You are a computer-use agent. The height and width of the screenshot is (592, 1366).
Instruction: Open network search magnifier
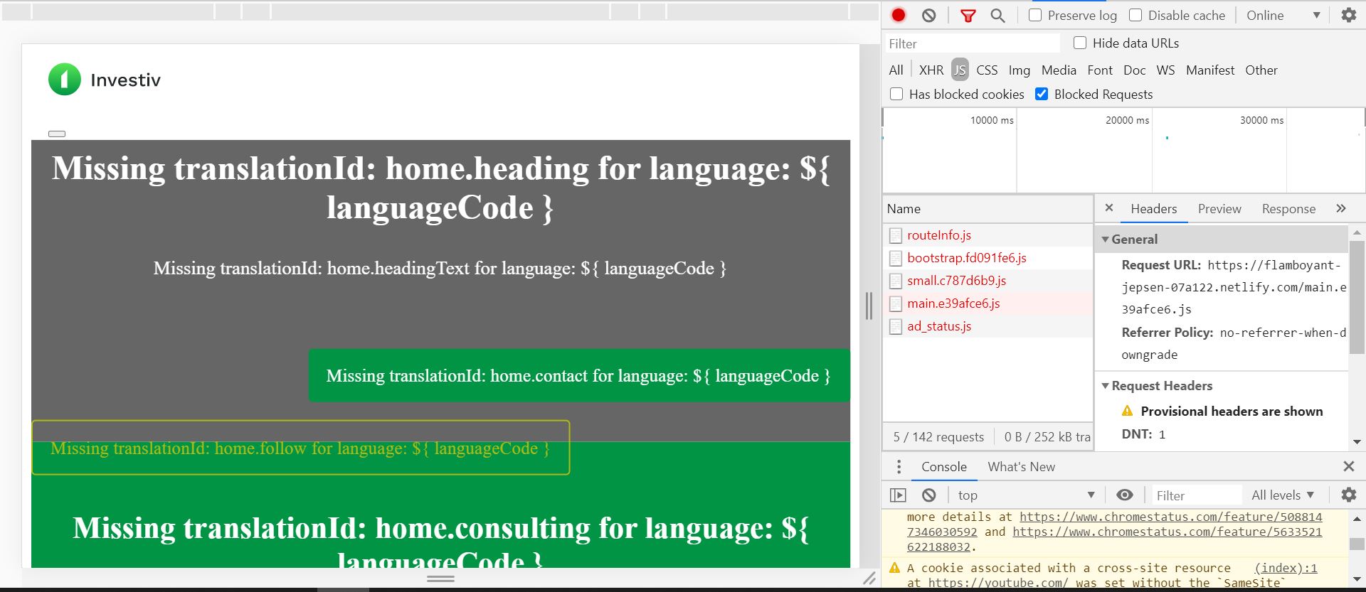[998, 15]
